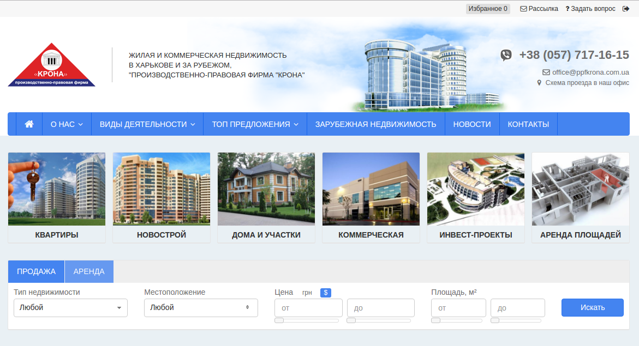Image resolution: width=639 pixels, height=346 pixels.
Task: Select the ПРОДАЖА tab
Action: [x=36, y=271]
